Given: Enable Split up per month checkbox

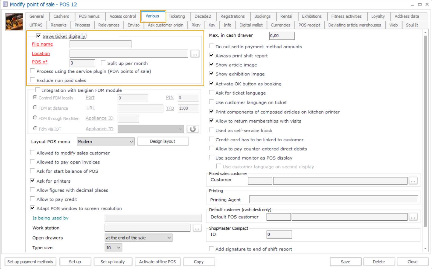Looking at the screenshot, I should pyautogui.click(x=103, y=63).
